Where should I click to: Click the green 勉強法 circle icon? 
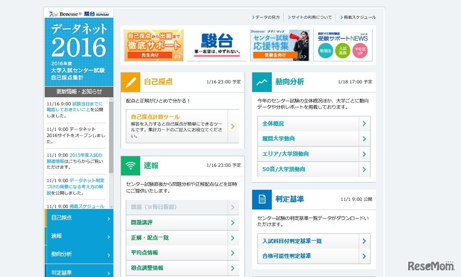(x=325, y=50)
